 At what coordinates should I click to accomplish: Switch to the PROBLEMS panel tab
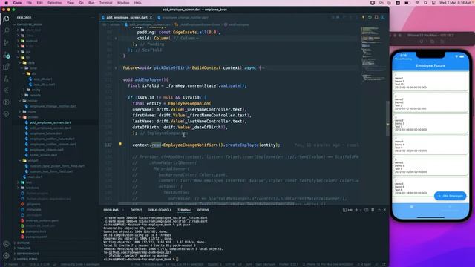(111, 210)
